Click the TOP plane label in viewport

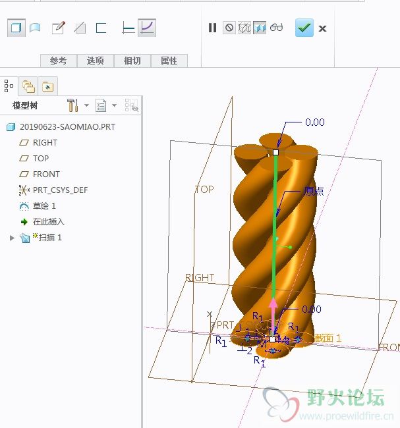(x=204, y=189)
